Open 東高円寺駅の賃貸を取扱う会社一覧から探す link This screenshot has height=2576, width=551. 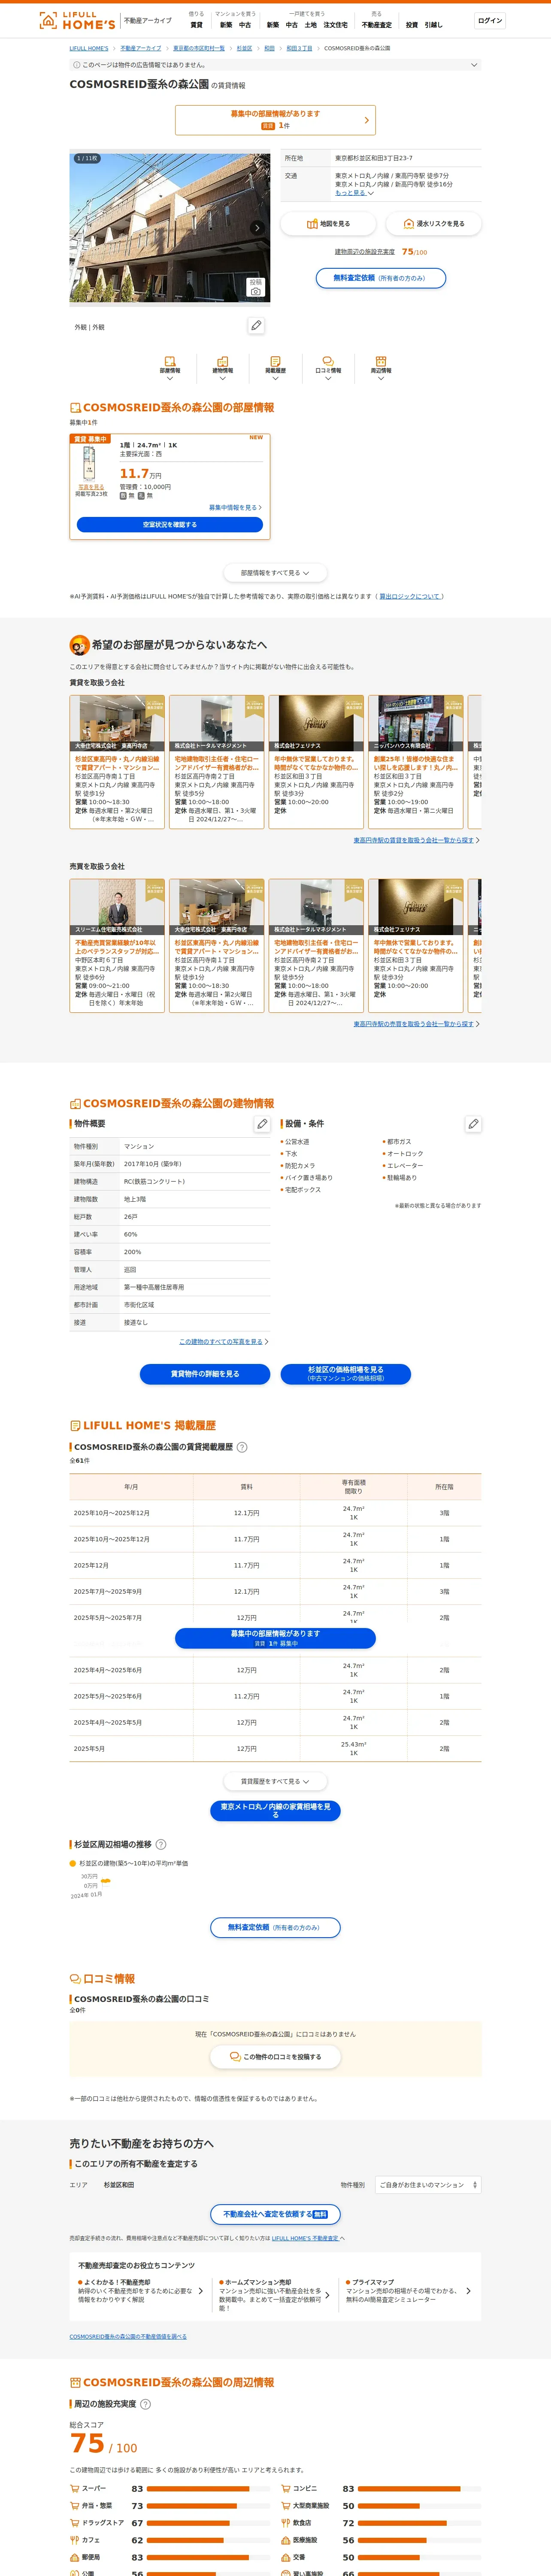point(416,840)
